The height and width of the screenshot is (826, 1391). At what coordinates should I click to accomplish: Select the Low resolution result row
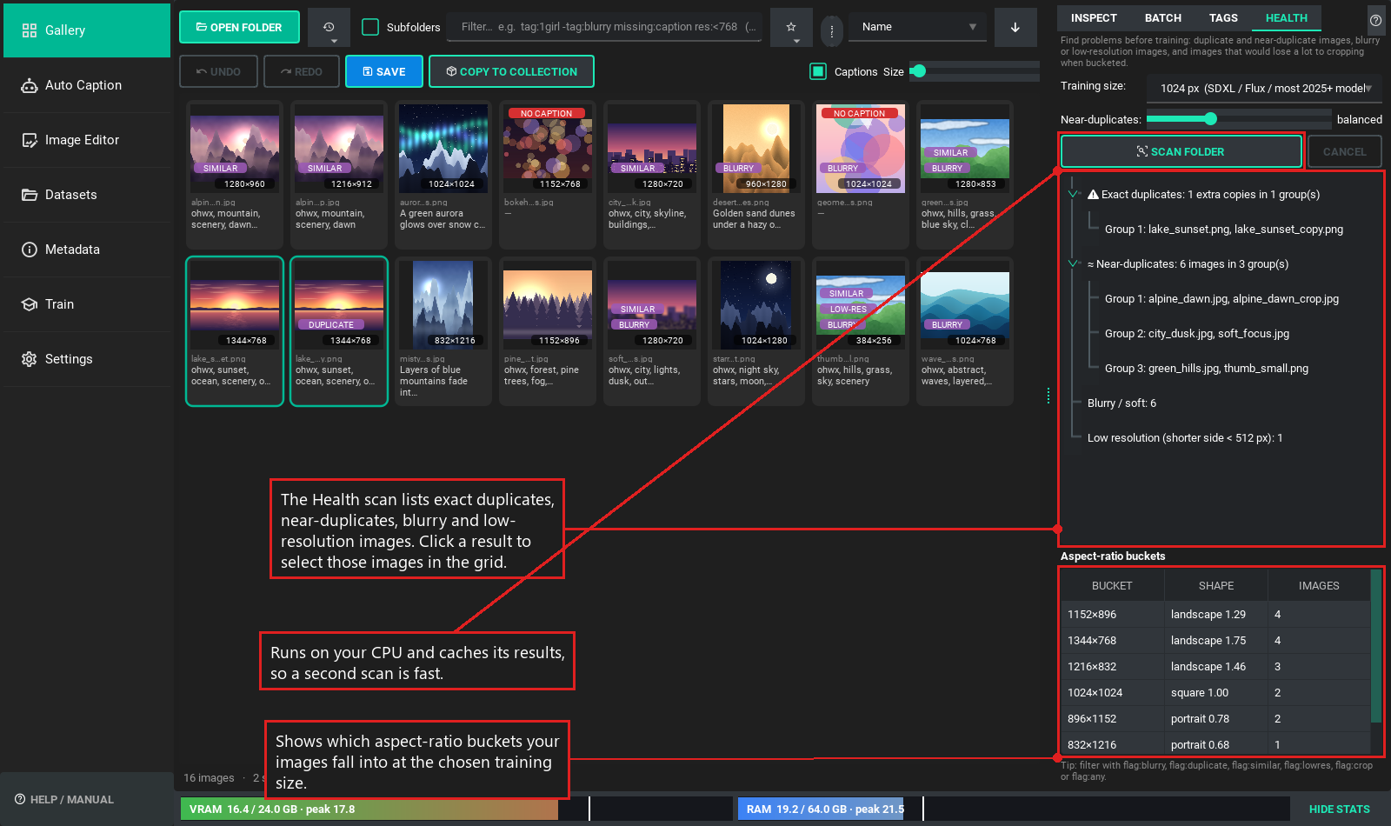pyautogui.click(x=1184, y=438)
